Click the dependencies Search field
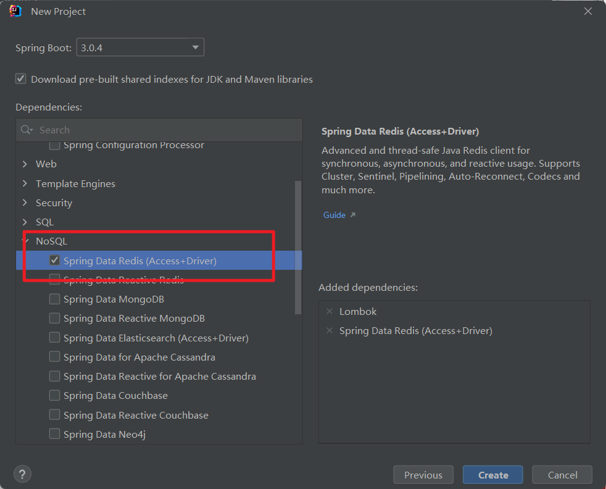 159,130
